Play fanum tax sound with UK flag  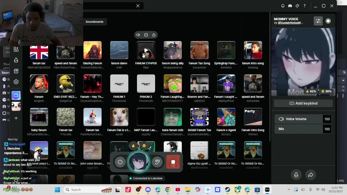[39, 52]
